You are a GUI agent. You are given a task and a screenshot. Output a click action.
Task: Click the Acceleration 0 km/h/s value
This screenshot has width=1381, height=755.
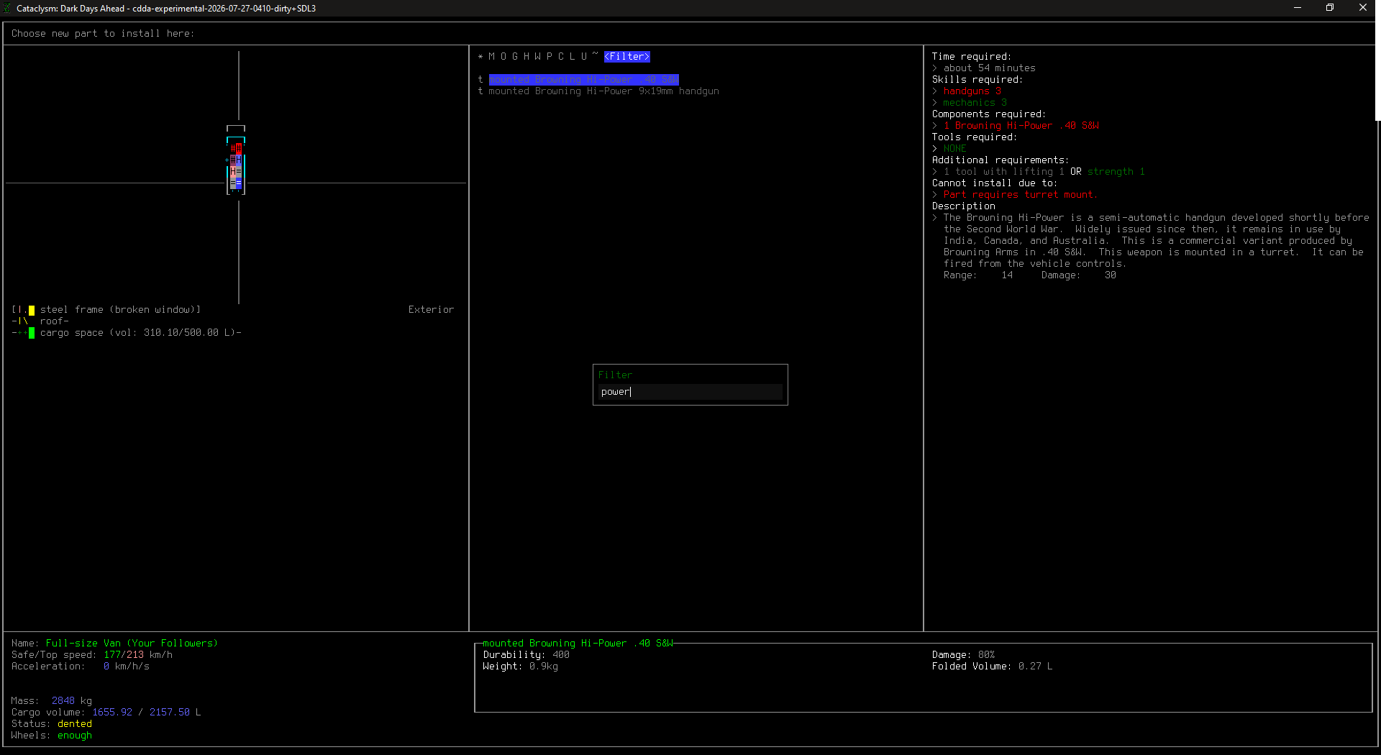127,667
